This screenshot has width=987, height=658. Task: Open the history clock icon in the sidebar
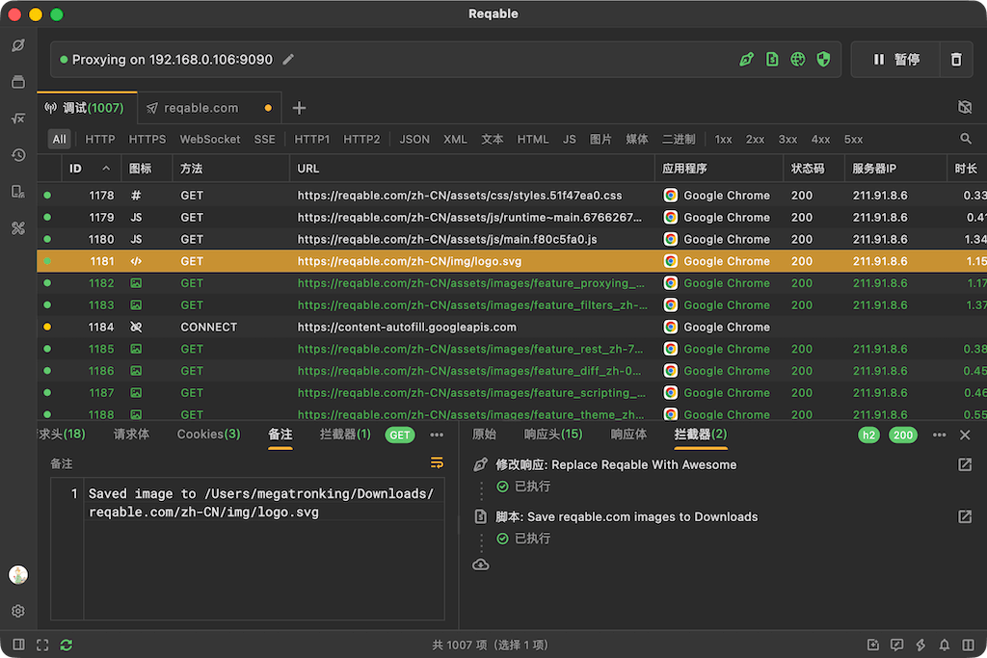18,155
